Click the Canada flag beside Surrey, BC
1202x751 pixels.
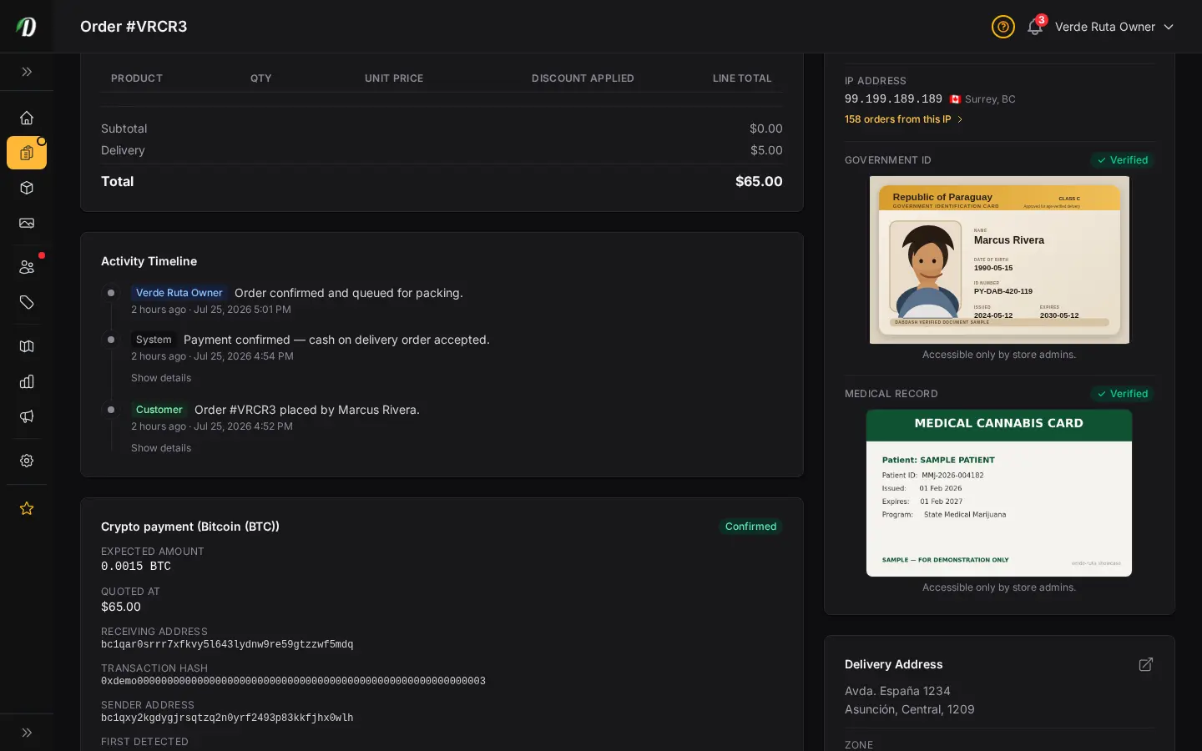tap(955, 99)
